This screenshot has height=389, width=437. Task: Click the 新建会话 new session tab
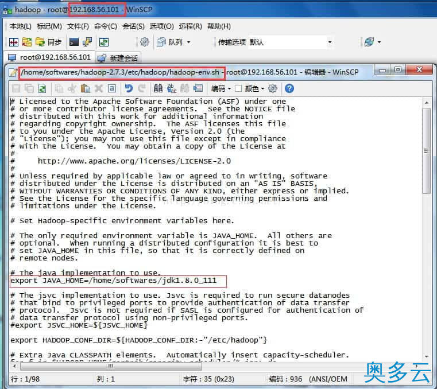tap(118, 58)
